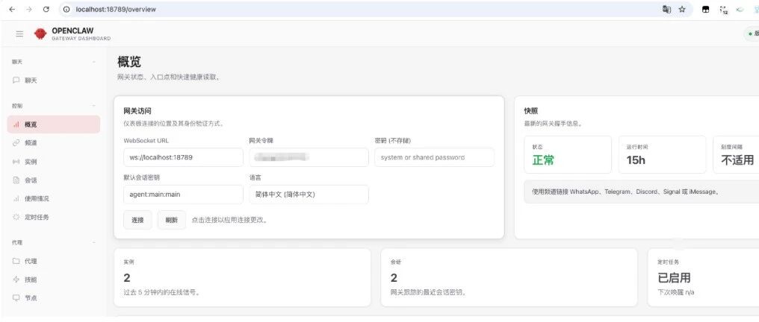The image size is (759, 322).
Task: Reload the page with the browser refresh icon
Action: point(46,9)
